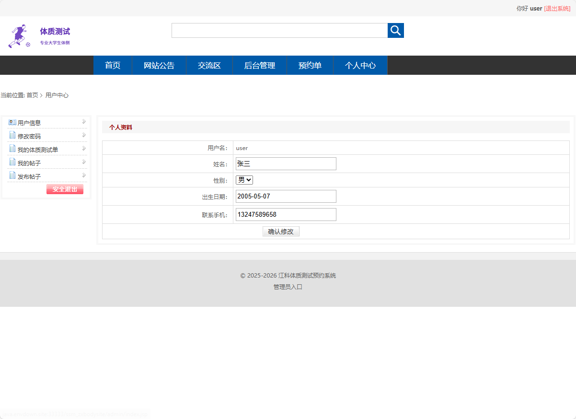Switch to the 网站公告 tab
Image resolution: width=576 pixels, height=419 pixels.
click(159, 65)
